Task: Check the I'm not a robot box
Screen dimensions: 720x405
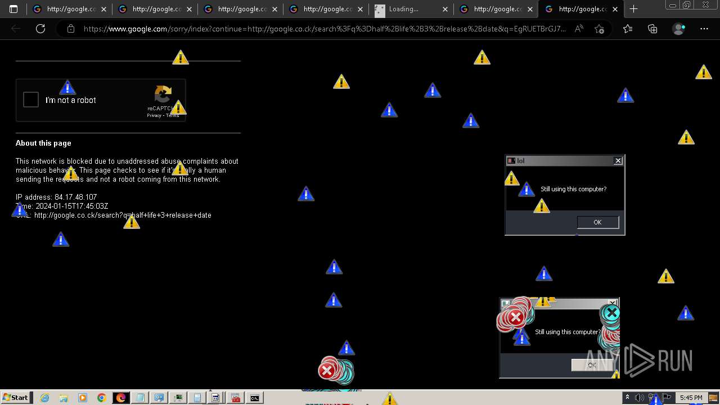Action: pyautogui.click(x=31, y=100)
